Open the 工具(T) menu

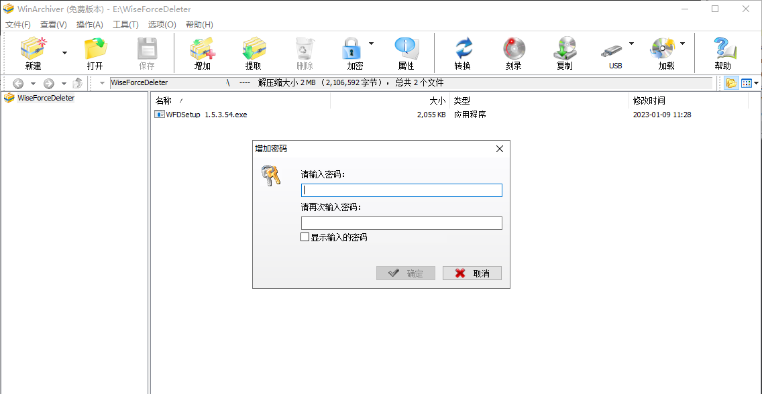126,24
